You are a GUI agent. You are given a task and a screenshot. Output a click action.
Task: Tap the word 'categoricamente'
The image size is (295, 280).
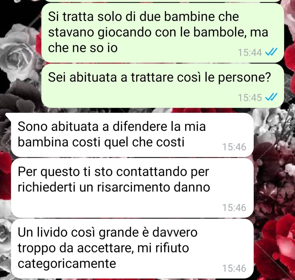[x=67, y=264]
